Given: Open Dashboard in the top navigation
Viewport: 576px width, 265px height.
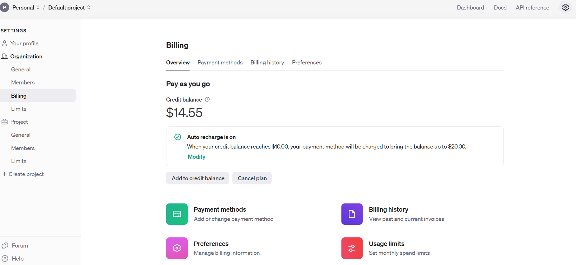Looking at the screenshot, I should (x=470, y=8).
